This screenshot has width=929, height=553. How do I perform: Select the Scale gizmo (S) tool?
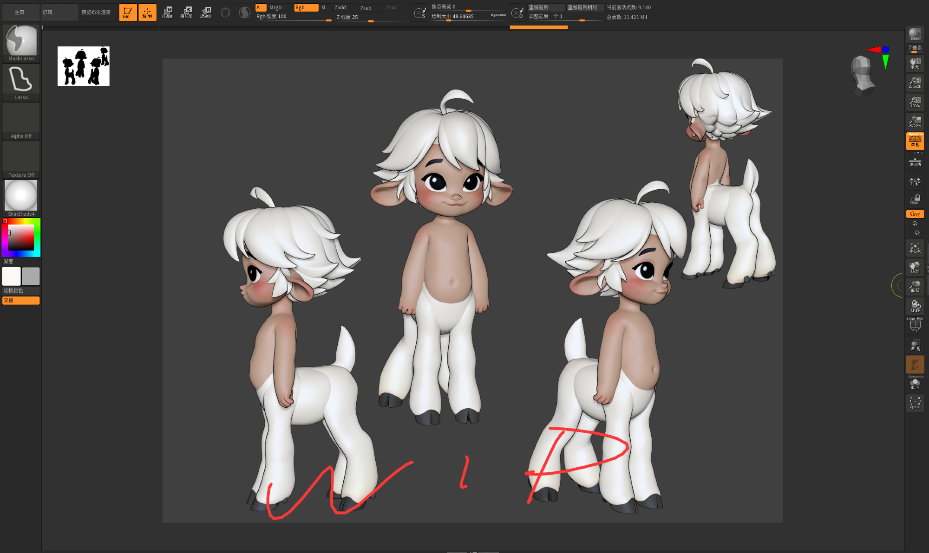point(187,13)
